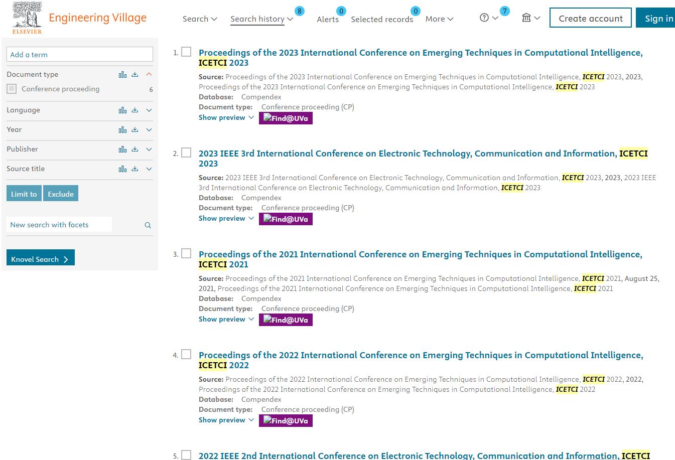Click Find@UVa for 2023 IEEE 3rd conference

pyautogui.click(x=286, y=219)
